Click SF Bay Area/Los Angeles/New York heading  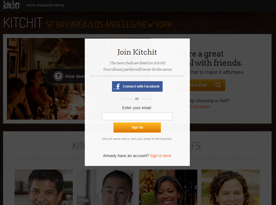click(x=109, y=24)
